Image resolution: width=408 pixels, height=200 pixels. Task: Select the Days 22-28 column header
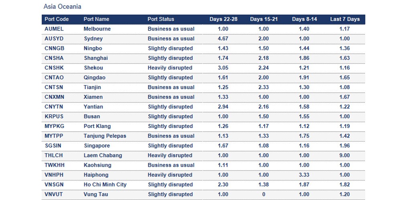pyautogui.click(x=223, y=19)
